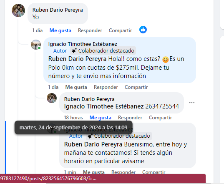Screen dimensions: 224x184
Task: Click the blue thumbs-up reaction icon
Action: pyautogui.click(x=143, y=30)
